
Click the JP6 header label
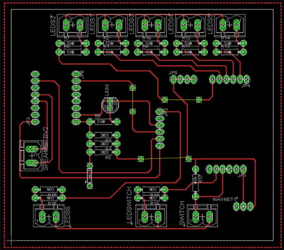(x=82, y=74)
